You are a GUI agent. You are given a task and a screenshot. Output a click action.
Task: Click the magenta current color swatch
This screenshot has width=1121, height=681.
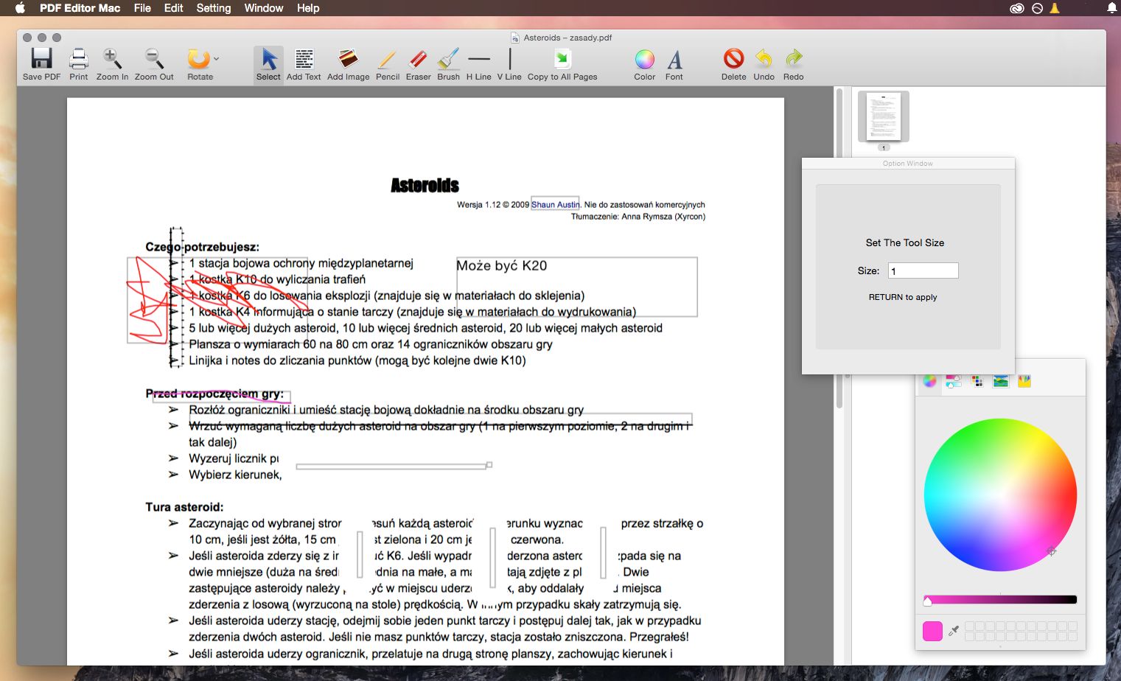[x=932, y=631]
